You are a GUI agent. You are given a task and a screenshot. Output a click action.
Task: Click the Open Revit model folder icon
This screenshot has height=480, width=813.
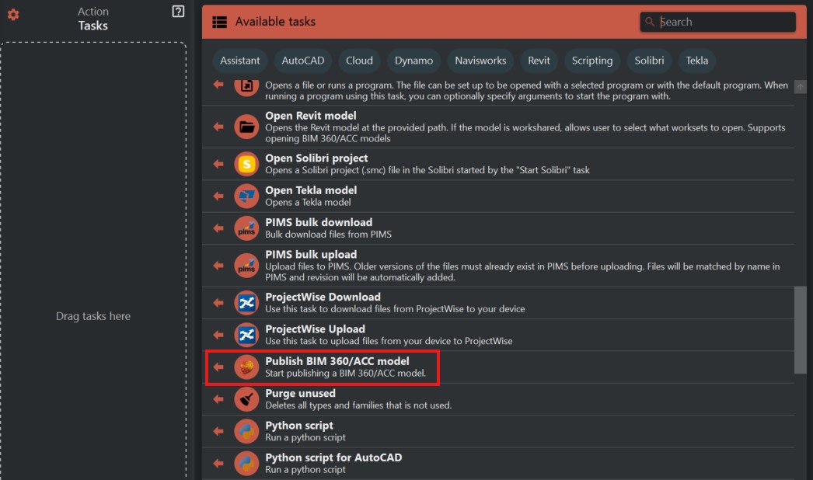point(246,127)
